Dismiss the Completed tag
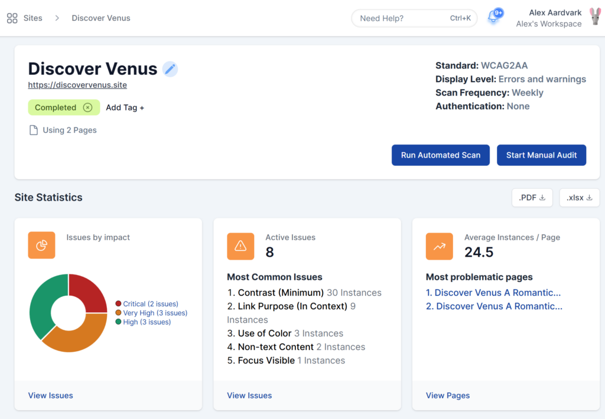This screenshot has width=605, height=419. 87,107
